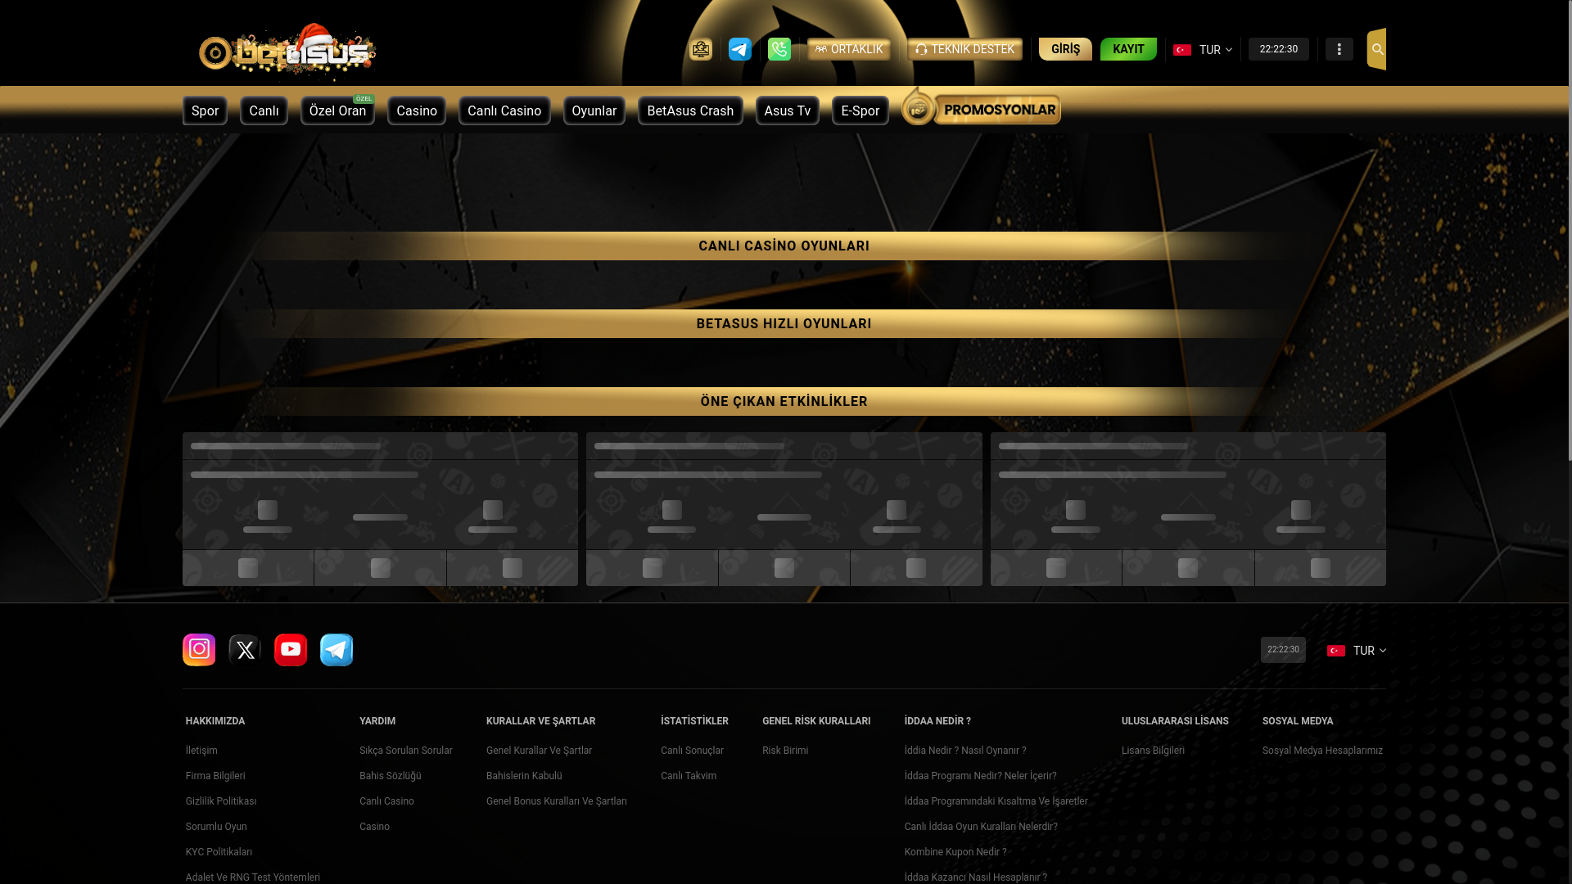This screenshot has height=884, width=1572.
Task: Click the footer clock display
Action: (x=1283, y=650)
